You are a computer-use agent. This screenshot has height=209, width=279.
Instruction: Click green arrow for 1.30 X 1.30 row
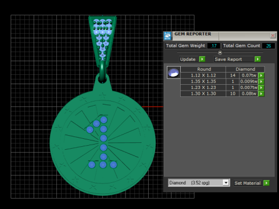261,93
